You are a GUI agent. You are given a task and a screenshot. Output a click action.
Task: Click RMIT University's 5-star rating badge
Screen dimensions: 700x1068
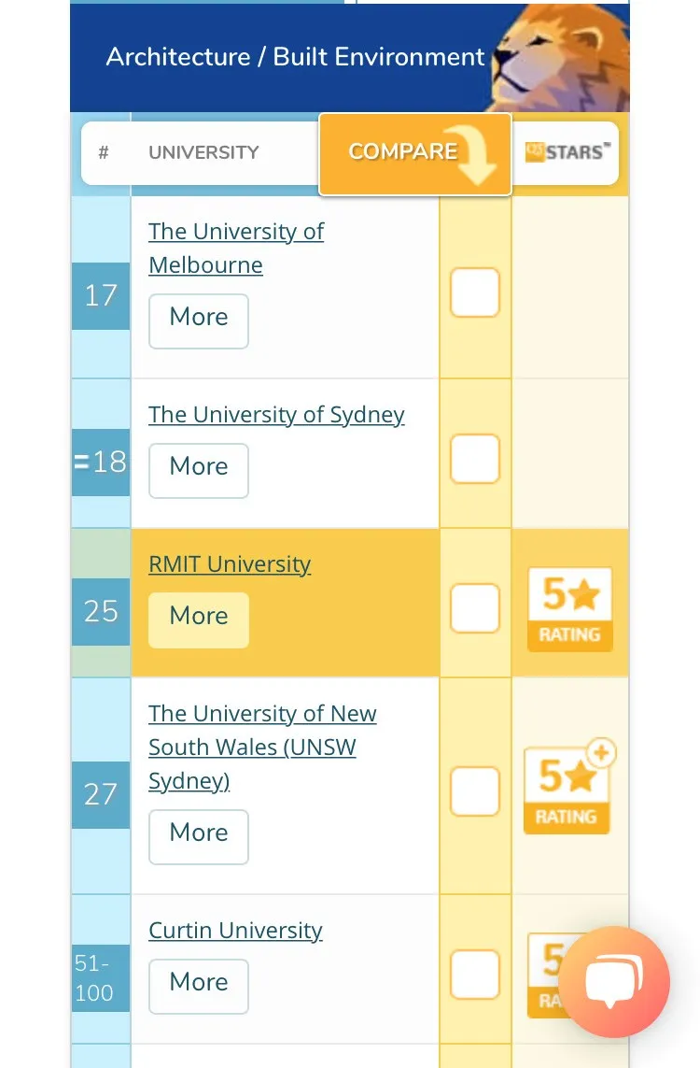569,608
